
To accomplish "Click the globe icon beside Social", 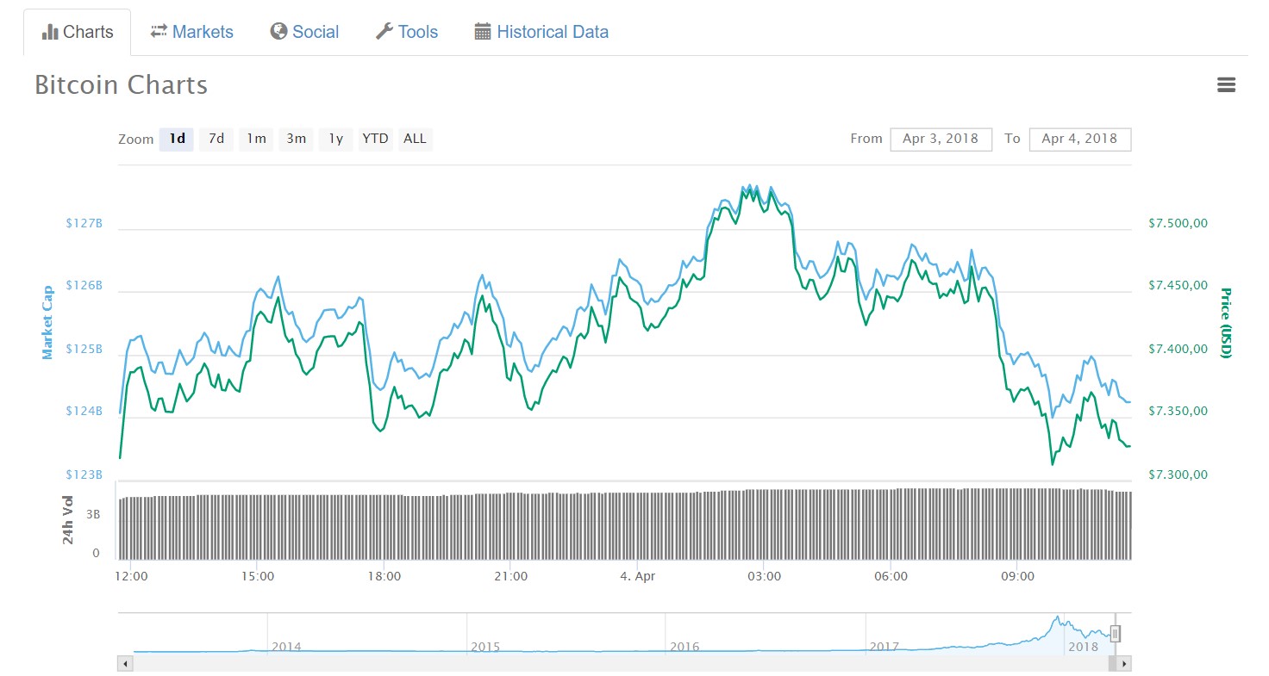I will (x=278, y=32).
